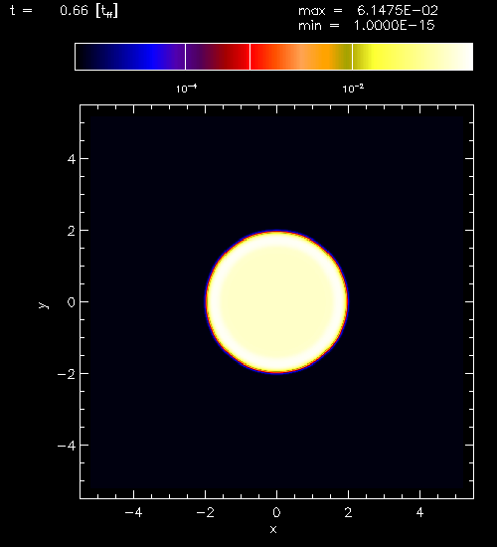Screen dimensions: 497x547
Task: Click the dark black start of colorbar
Action: [x=87, y=57]
